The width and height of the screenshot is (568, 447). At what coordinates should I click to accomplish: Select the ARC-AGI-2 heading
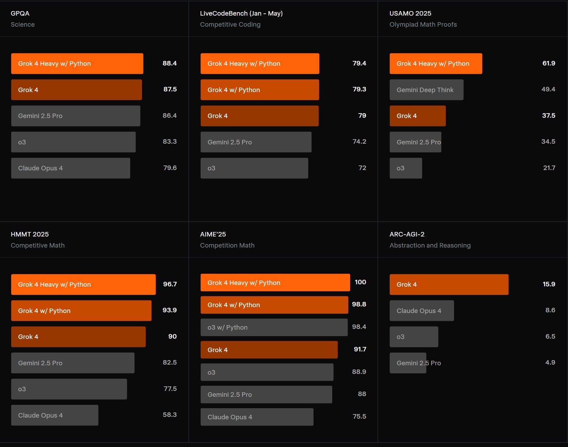(x=407, y=234)
